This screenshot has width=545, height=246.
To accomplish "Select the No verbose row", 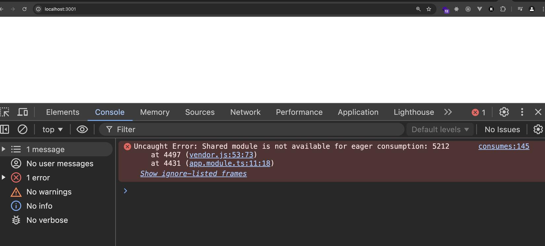I will pos(56,220).
